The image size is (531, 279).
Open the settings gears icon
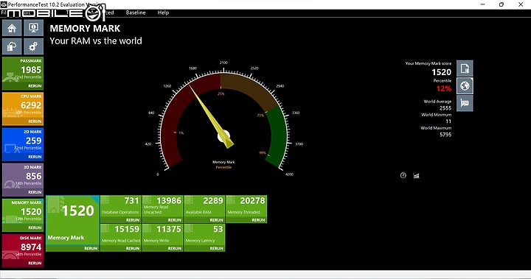point(33,46)
